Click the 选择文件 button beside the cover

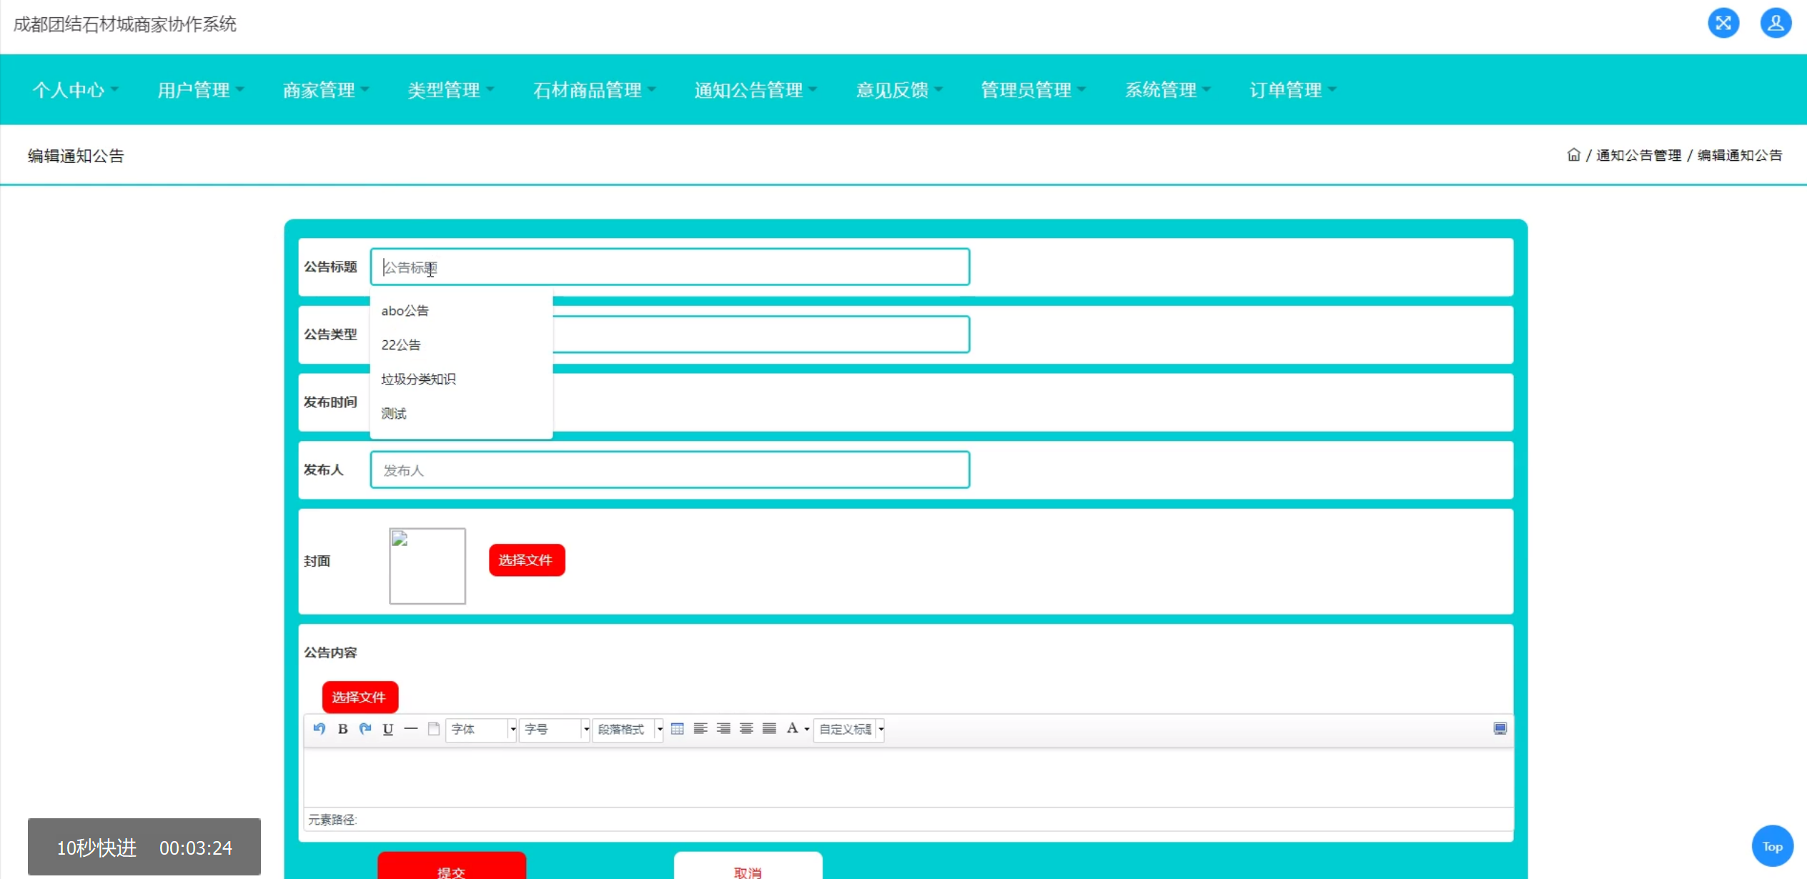526,560
